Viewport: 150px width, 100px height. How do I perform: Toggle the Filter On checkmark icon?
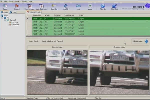click(x=103, y=6)
